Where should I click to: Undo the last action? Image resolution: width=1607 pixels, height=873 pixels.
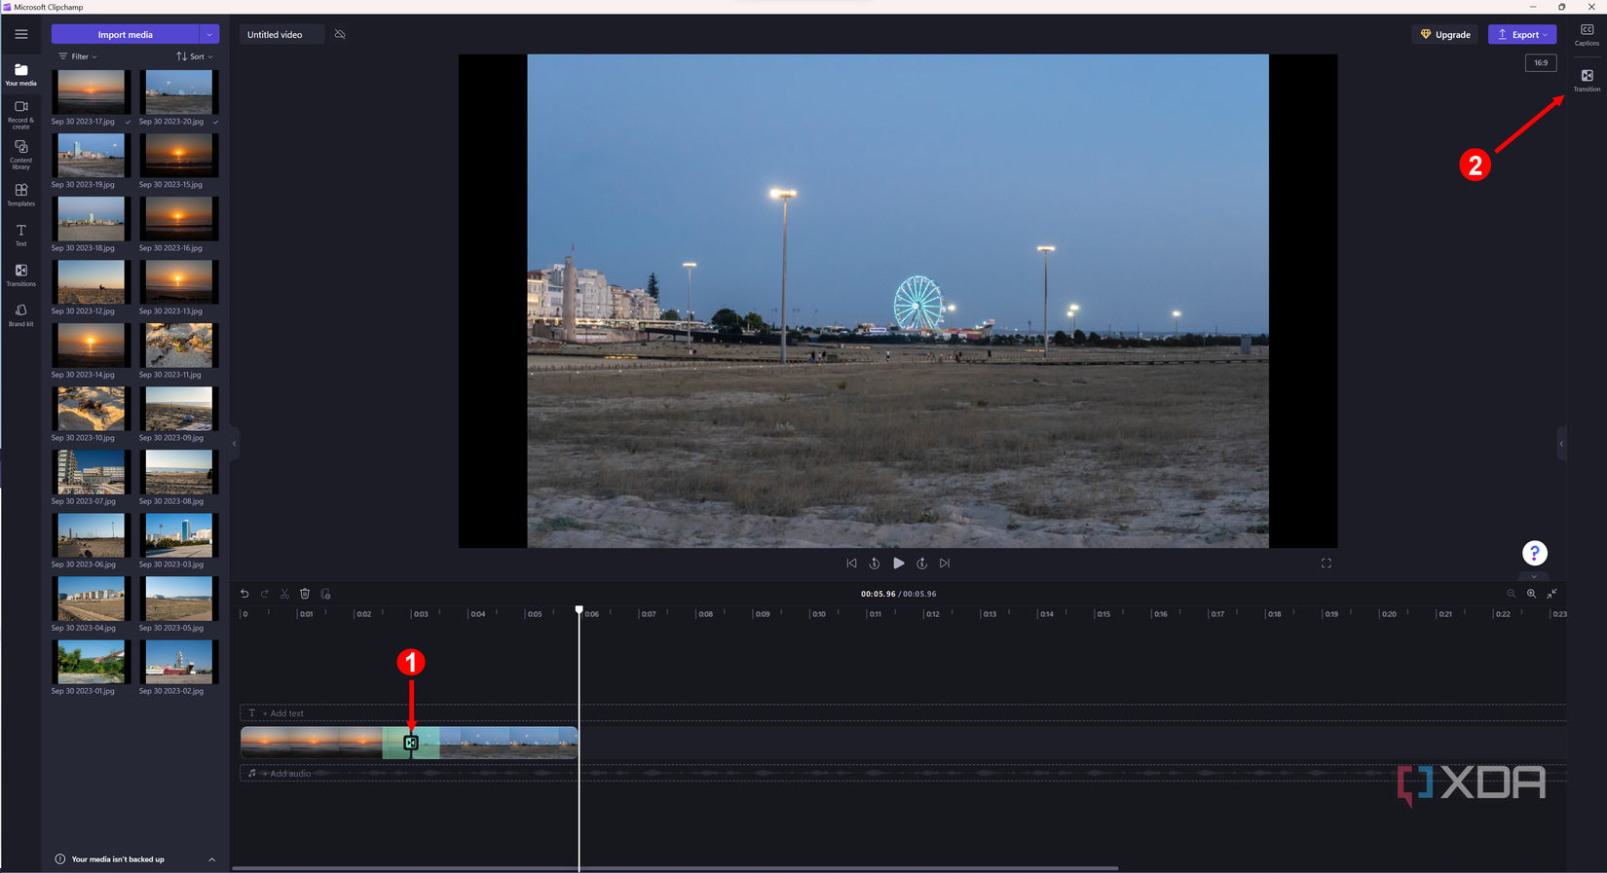pyautogui.click(x=244, y=594)
